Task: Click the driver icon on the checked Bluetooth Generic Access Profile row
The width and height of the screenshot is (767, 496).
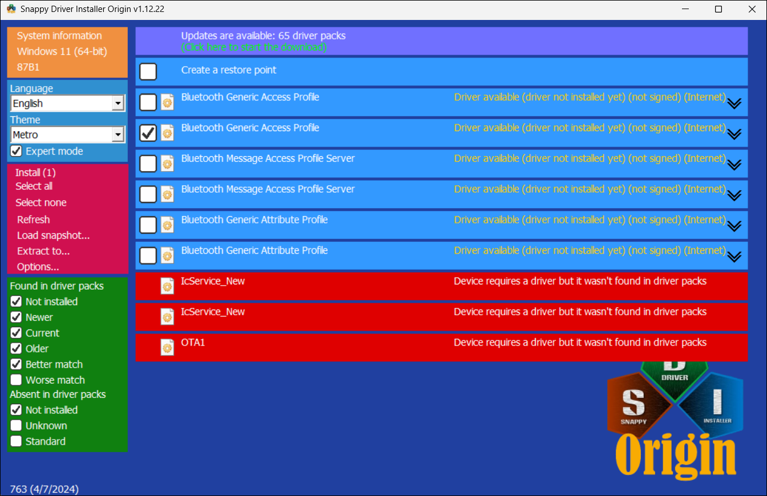Action: [167, 132]
